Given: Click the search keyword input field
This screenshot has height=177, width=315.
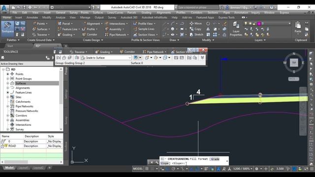Looking at the screenshot, I should point(198,7).
